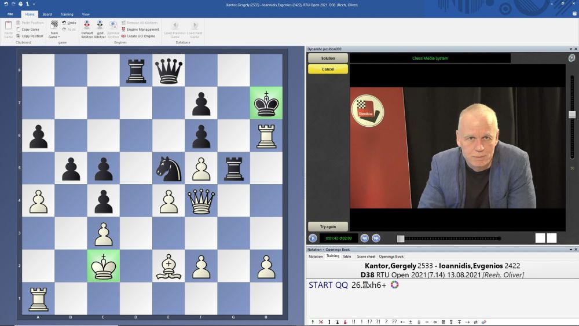Expand the Dynamite position pane menu arrow

tap(569, 49)
